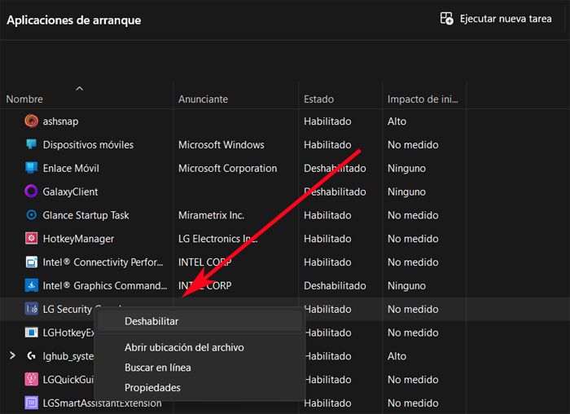This screenshot has width=570, height=414.
Task: Click Mirametrix Inc. publisher cell
Action: (x=211, y=215)
